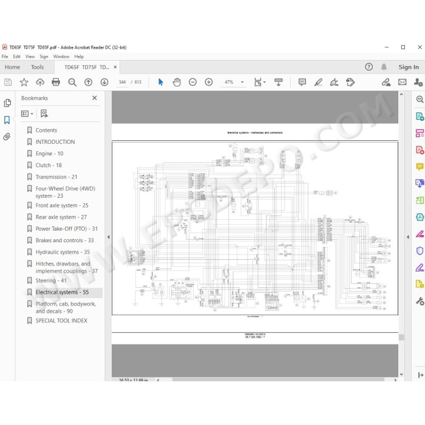Select the Highlight text tool
The height and width of the screenshot is (425, 425).
318,82
